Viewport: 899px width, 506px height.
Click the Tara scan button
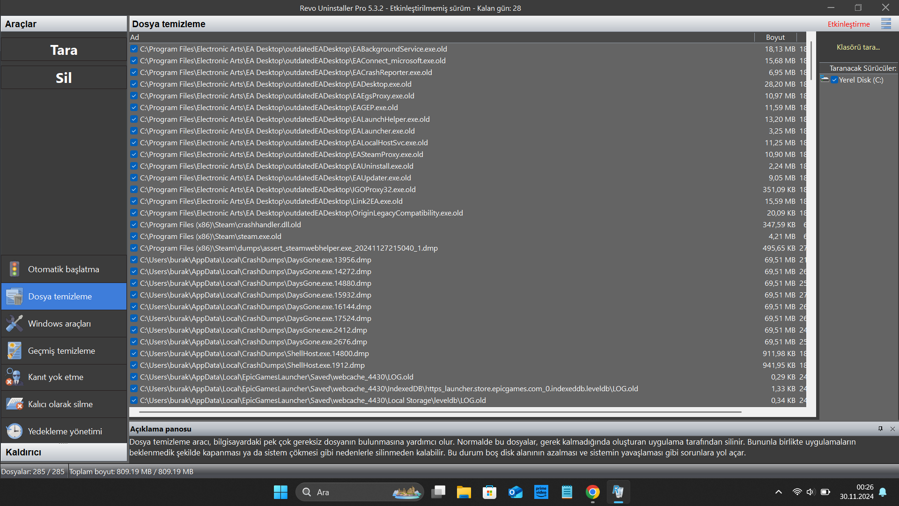[64, 50]
